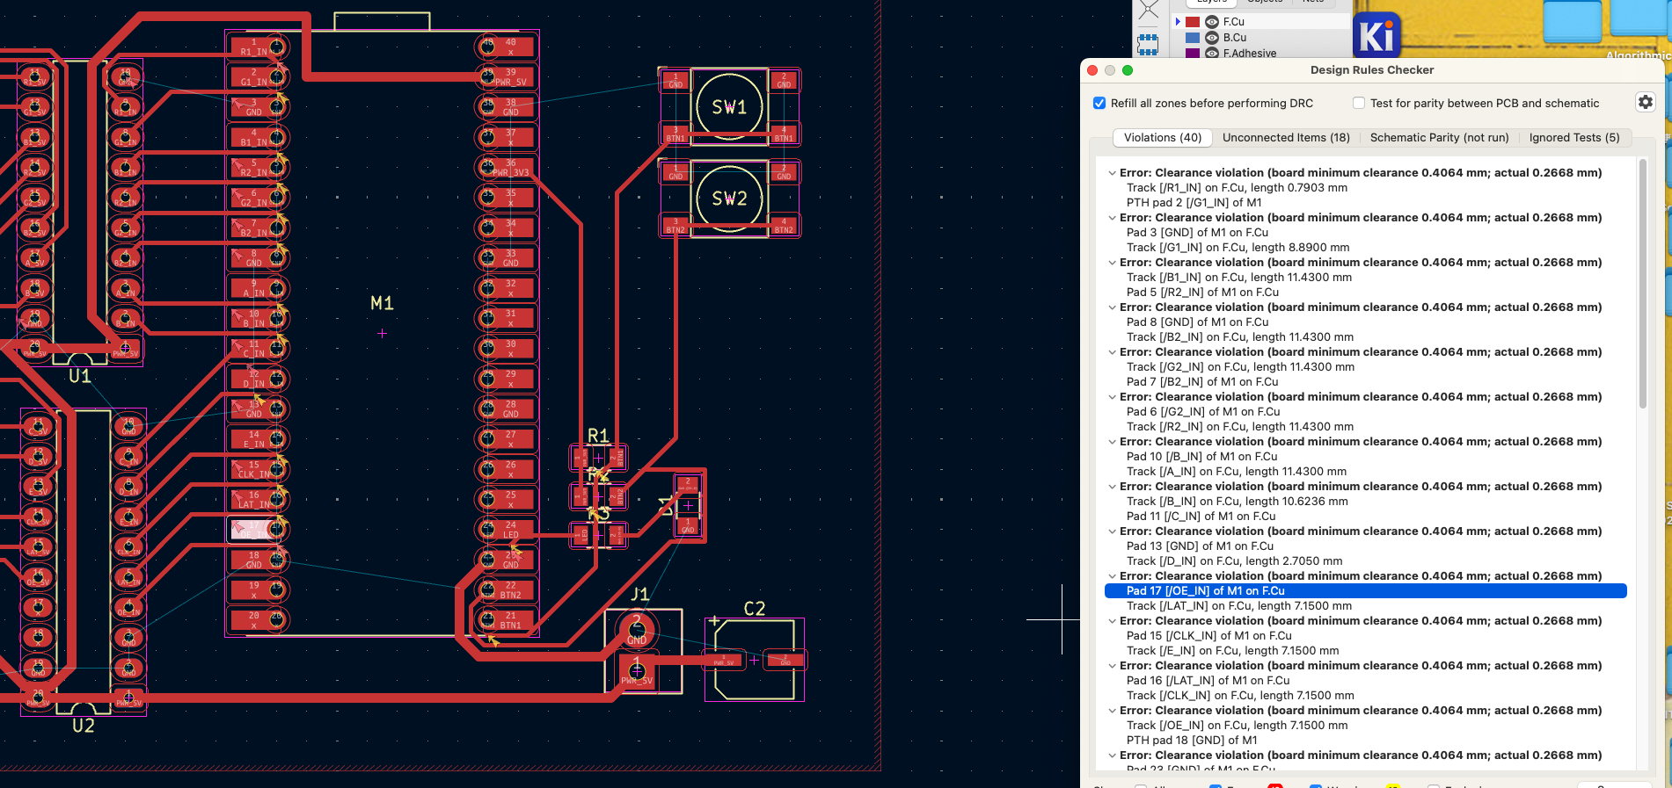Collapse the violation containing Pad 3 [GND] of M1
Image resolution: width=1672 pixels, height=788 pixels.
tap(1113, 218)
